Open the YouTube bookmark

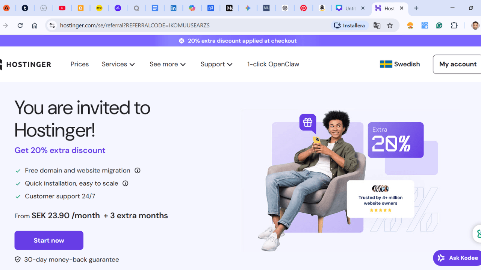point(62,8)
